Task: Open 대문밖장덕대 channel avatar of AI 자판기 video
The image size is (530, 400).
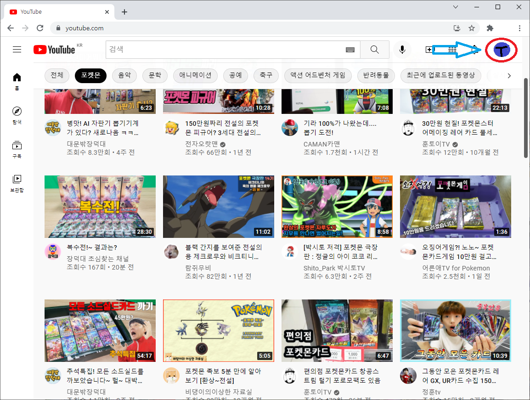Action: click(x=53, y=128)
